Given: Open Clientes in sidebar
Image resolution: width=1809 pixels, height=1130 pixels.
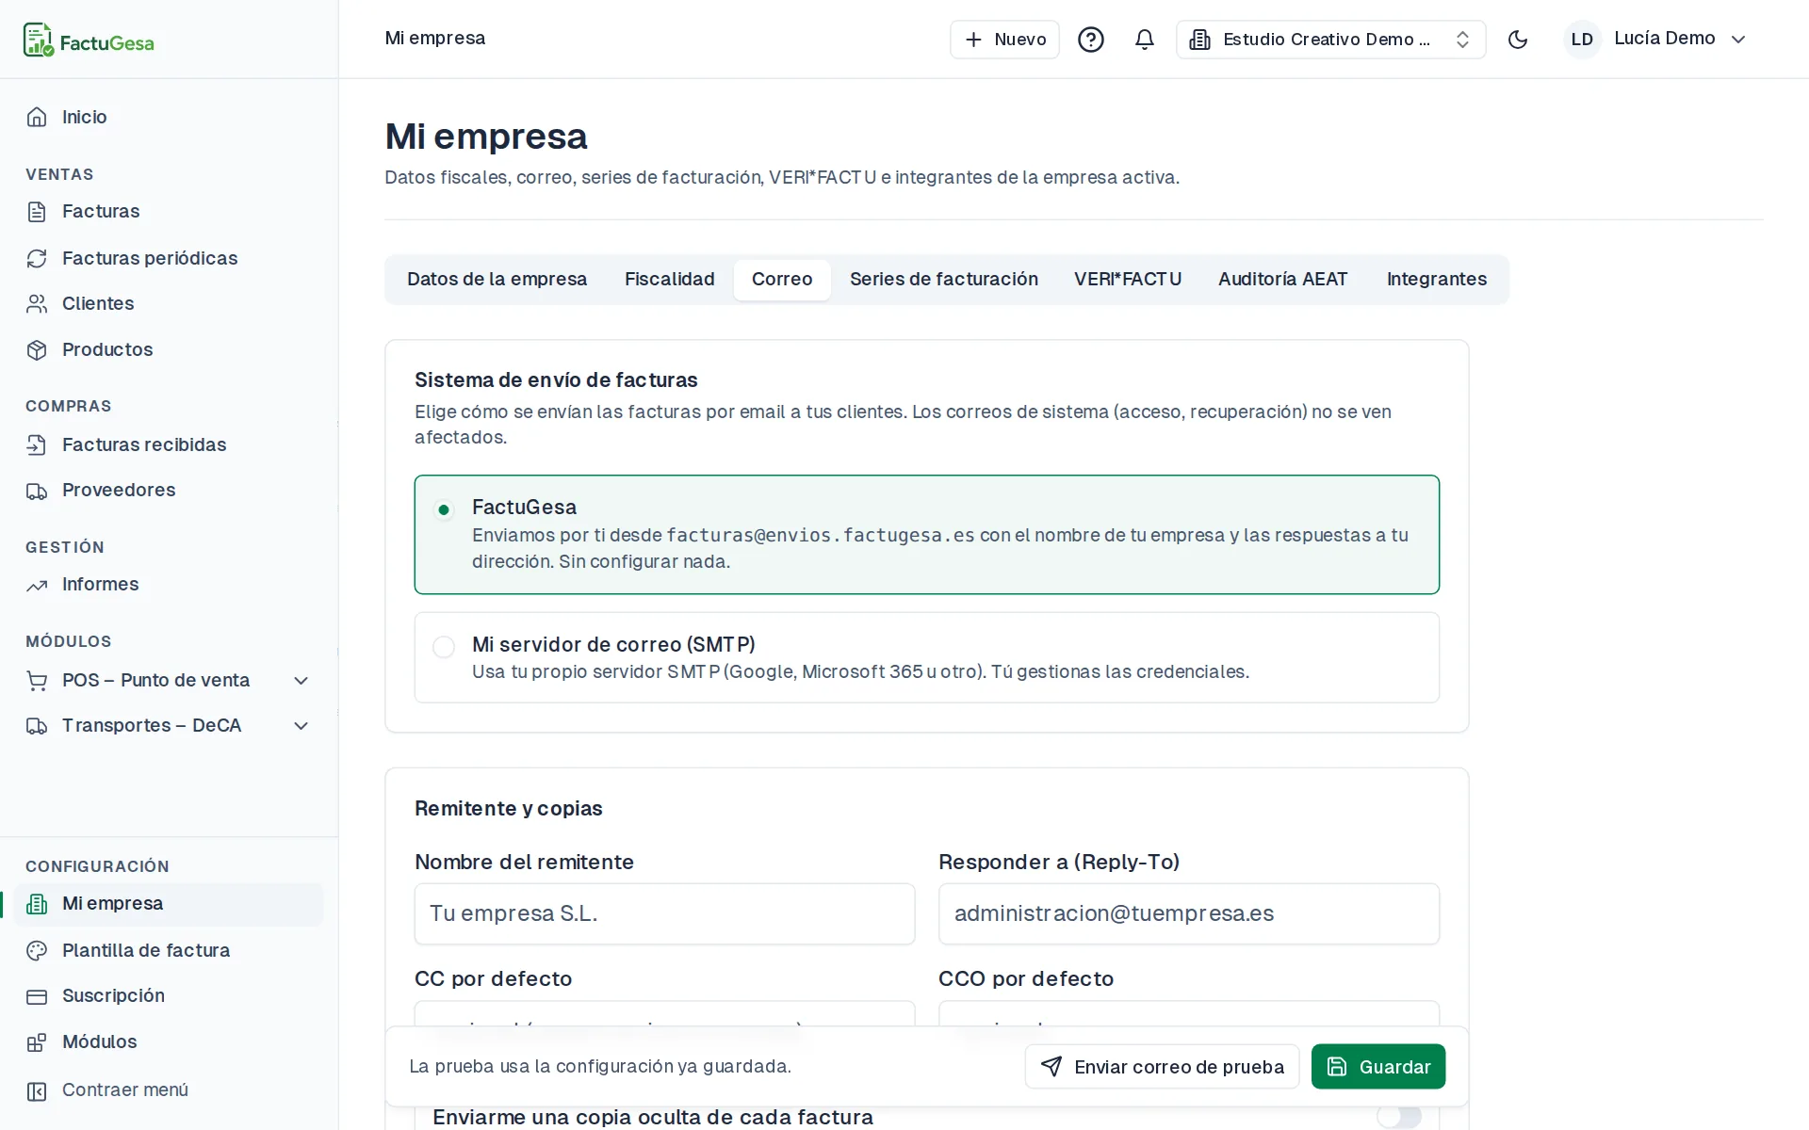Looking at the screenshot, I should pos(169,303).
